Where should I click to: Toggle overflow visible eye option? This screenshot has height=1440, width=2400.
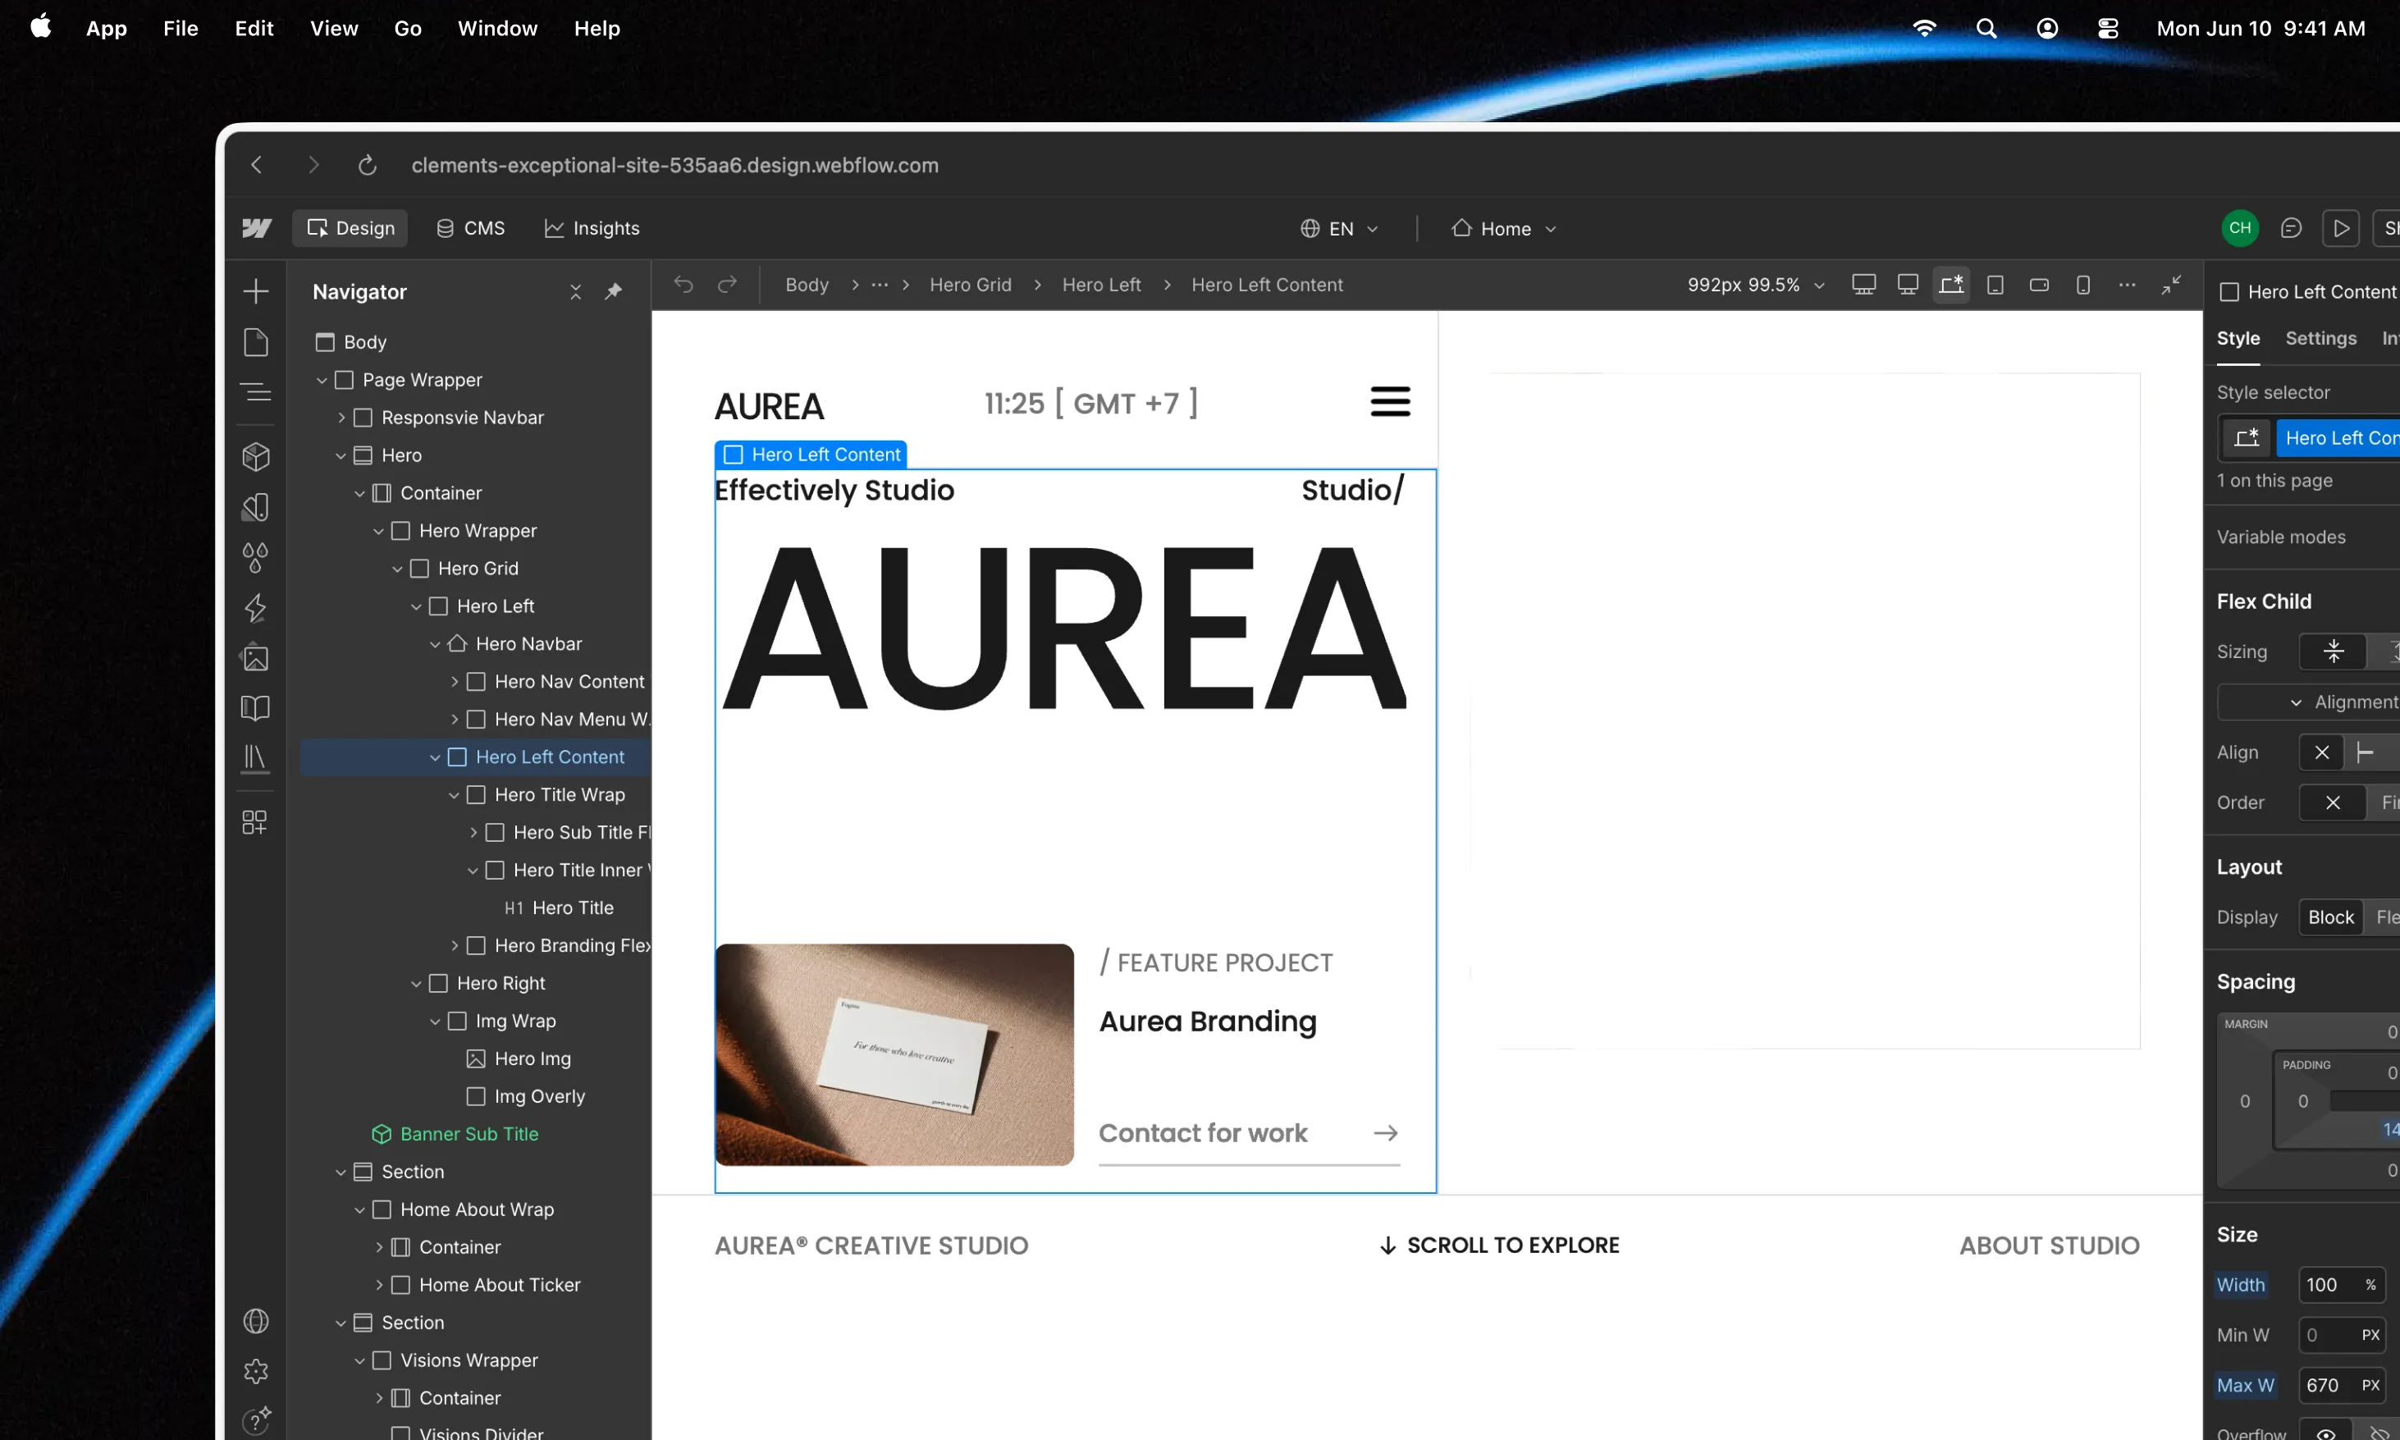click(2326, 1433)
